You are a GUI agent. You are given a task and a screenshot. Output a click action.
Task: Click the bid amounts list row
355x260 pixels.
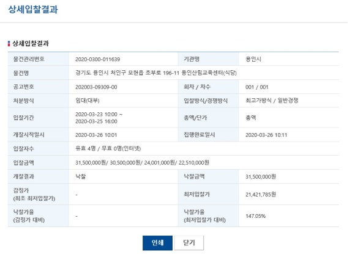tap(173, 162)
